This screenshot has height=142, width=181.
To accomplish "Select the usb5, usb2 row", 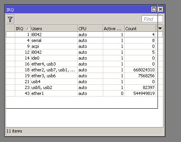I will [84, 87].
